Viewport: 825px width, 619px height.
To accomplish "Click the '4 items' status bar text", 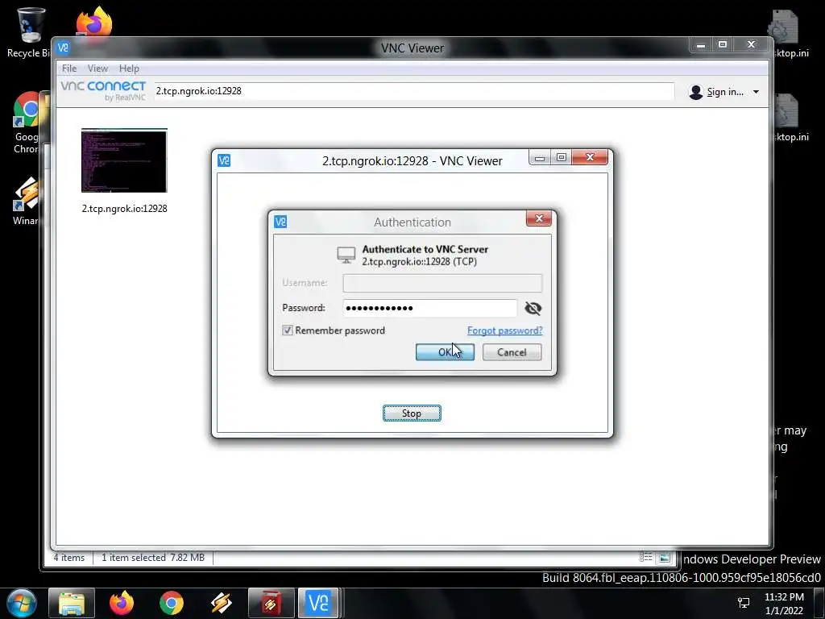I will (69, 558).
